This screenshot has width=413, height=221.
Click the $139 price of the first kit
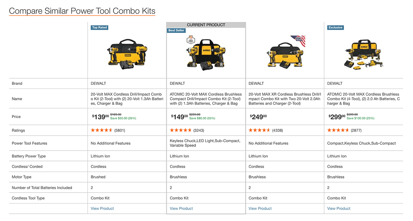(x=99, y=116)
